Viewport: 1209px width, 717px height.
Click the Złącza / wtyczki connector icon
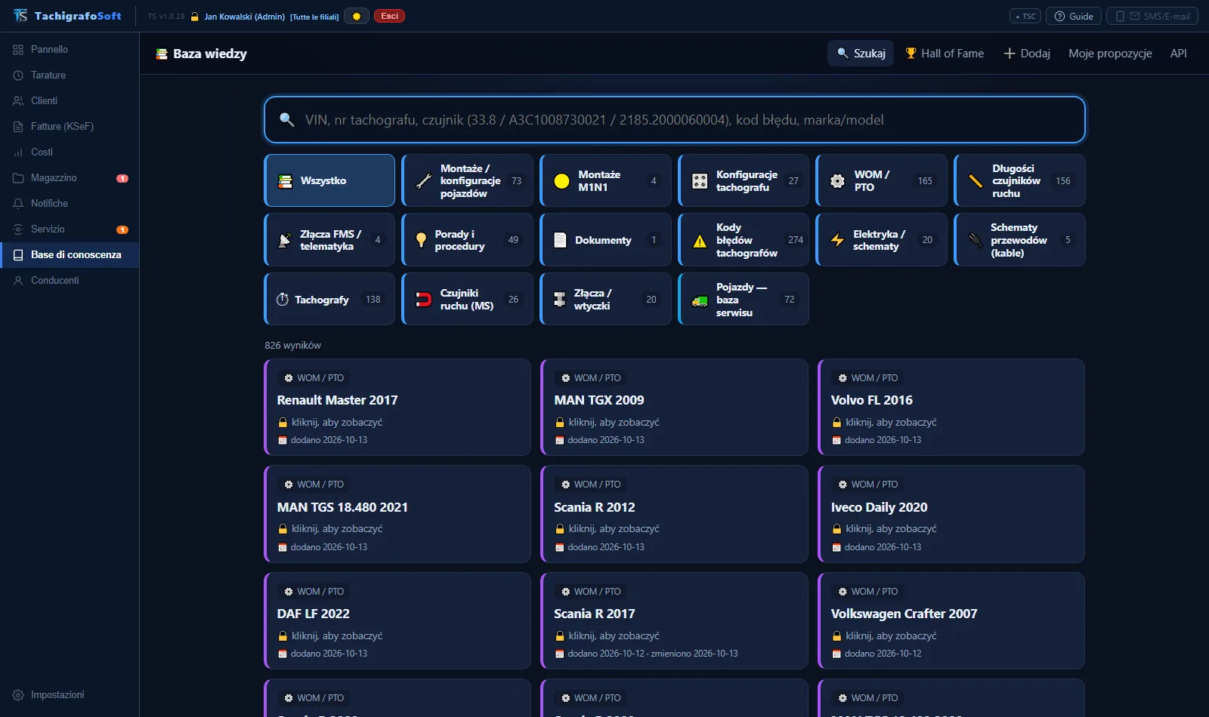tap(560, 300)
